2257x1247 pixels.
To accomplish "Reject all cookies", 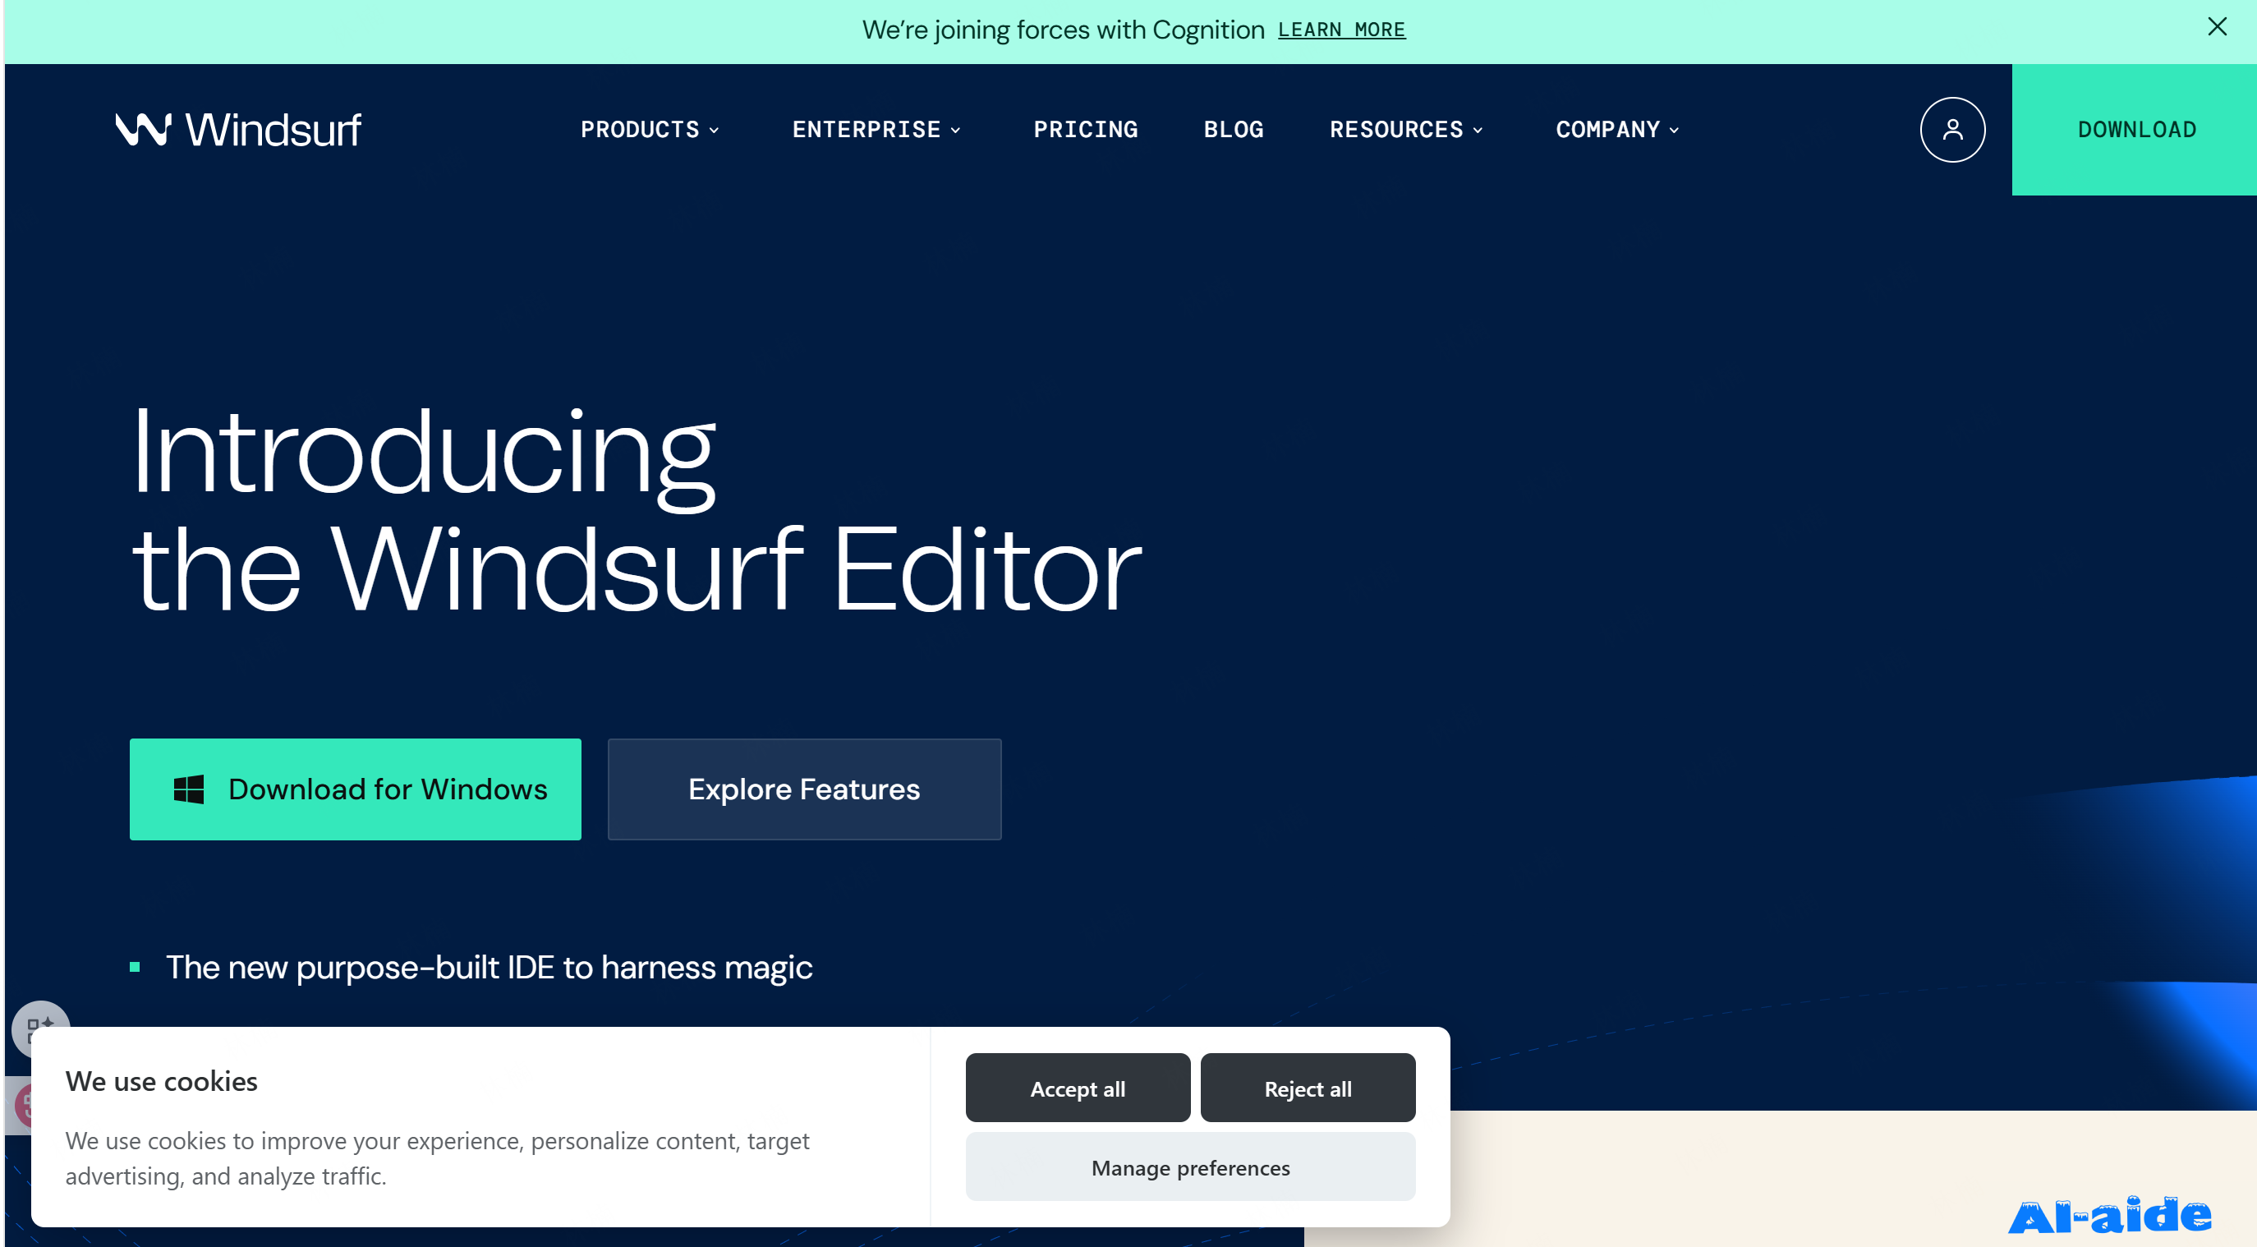I will click(x=1308, y=1088).
